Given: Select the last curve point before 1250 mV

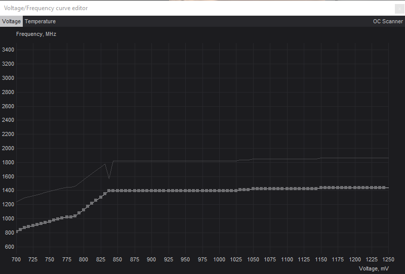Looking at the screenshot, I should tap(384, 188).
